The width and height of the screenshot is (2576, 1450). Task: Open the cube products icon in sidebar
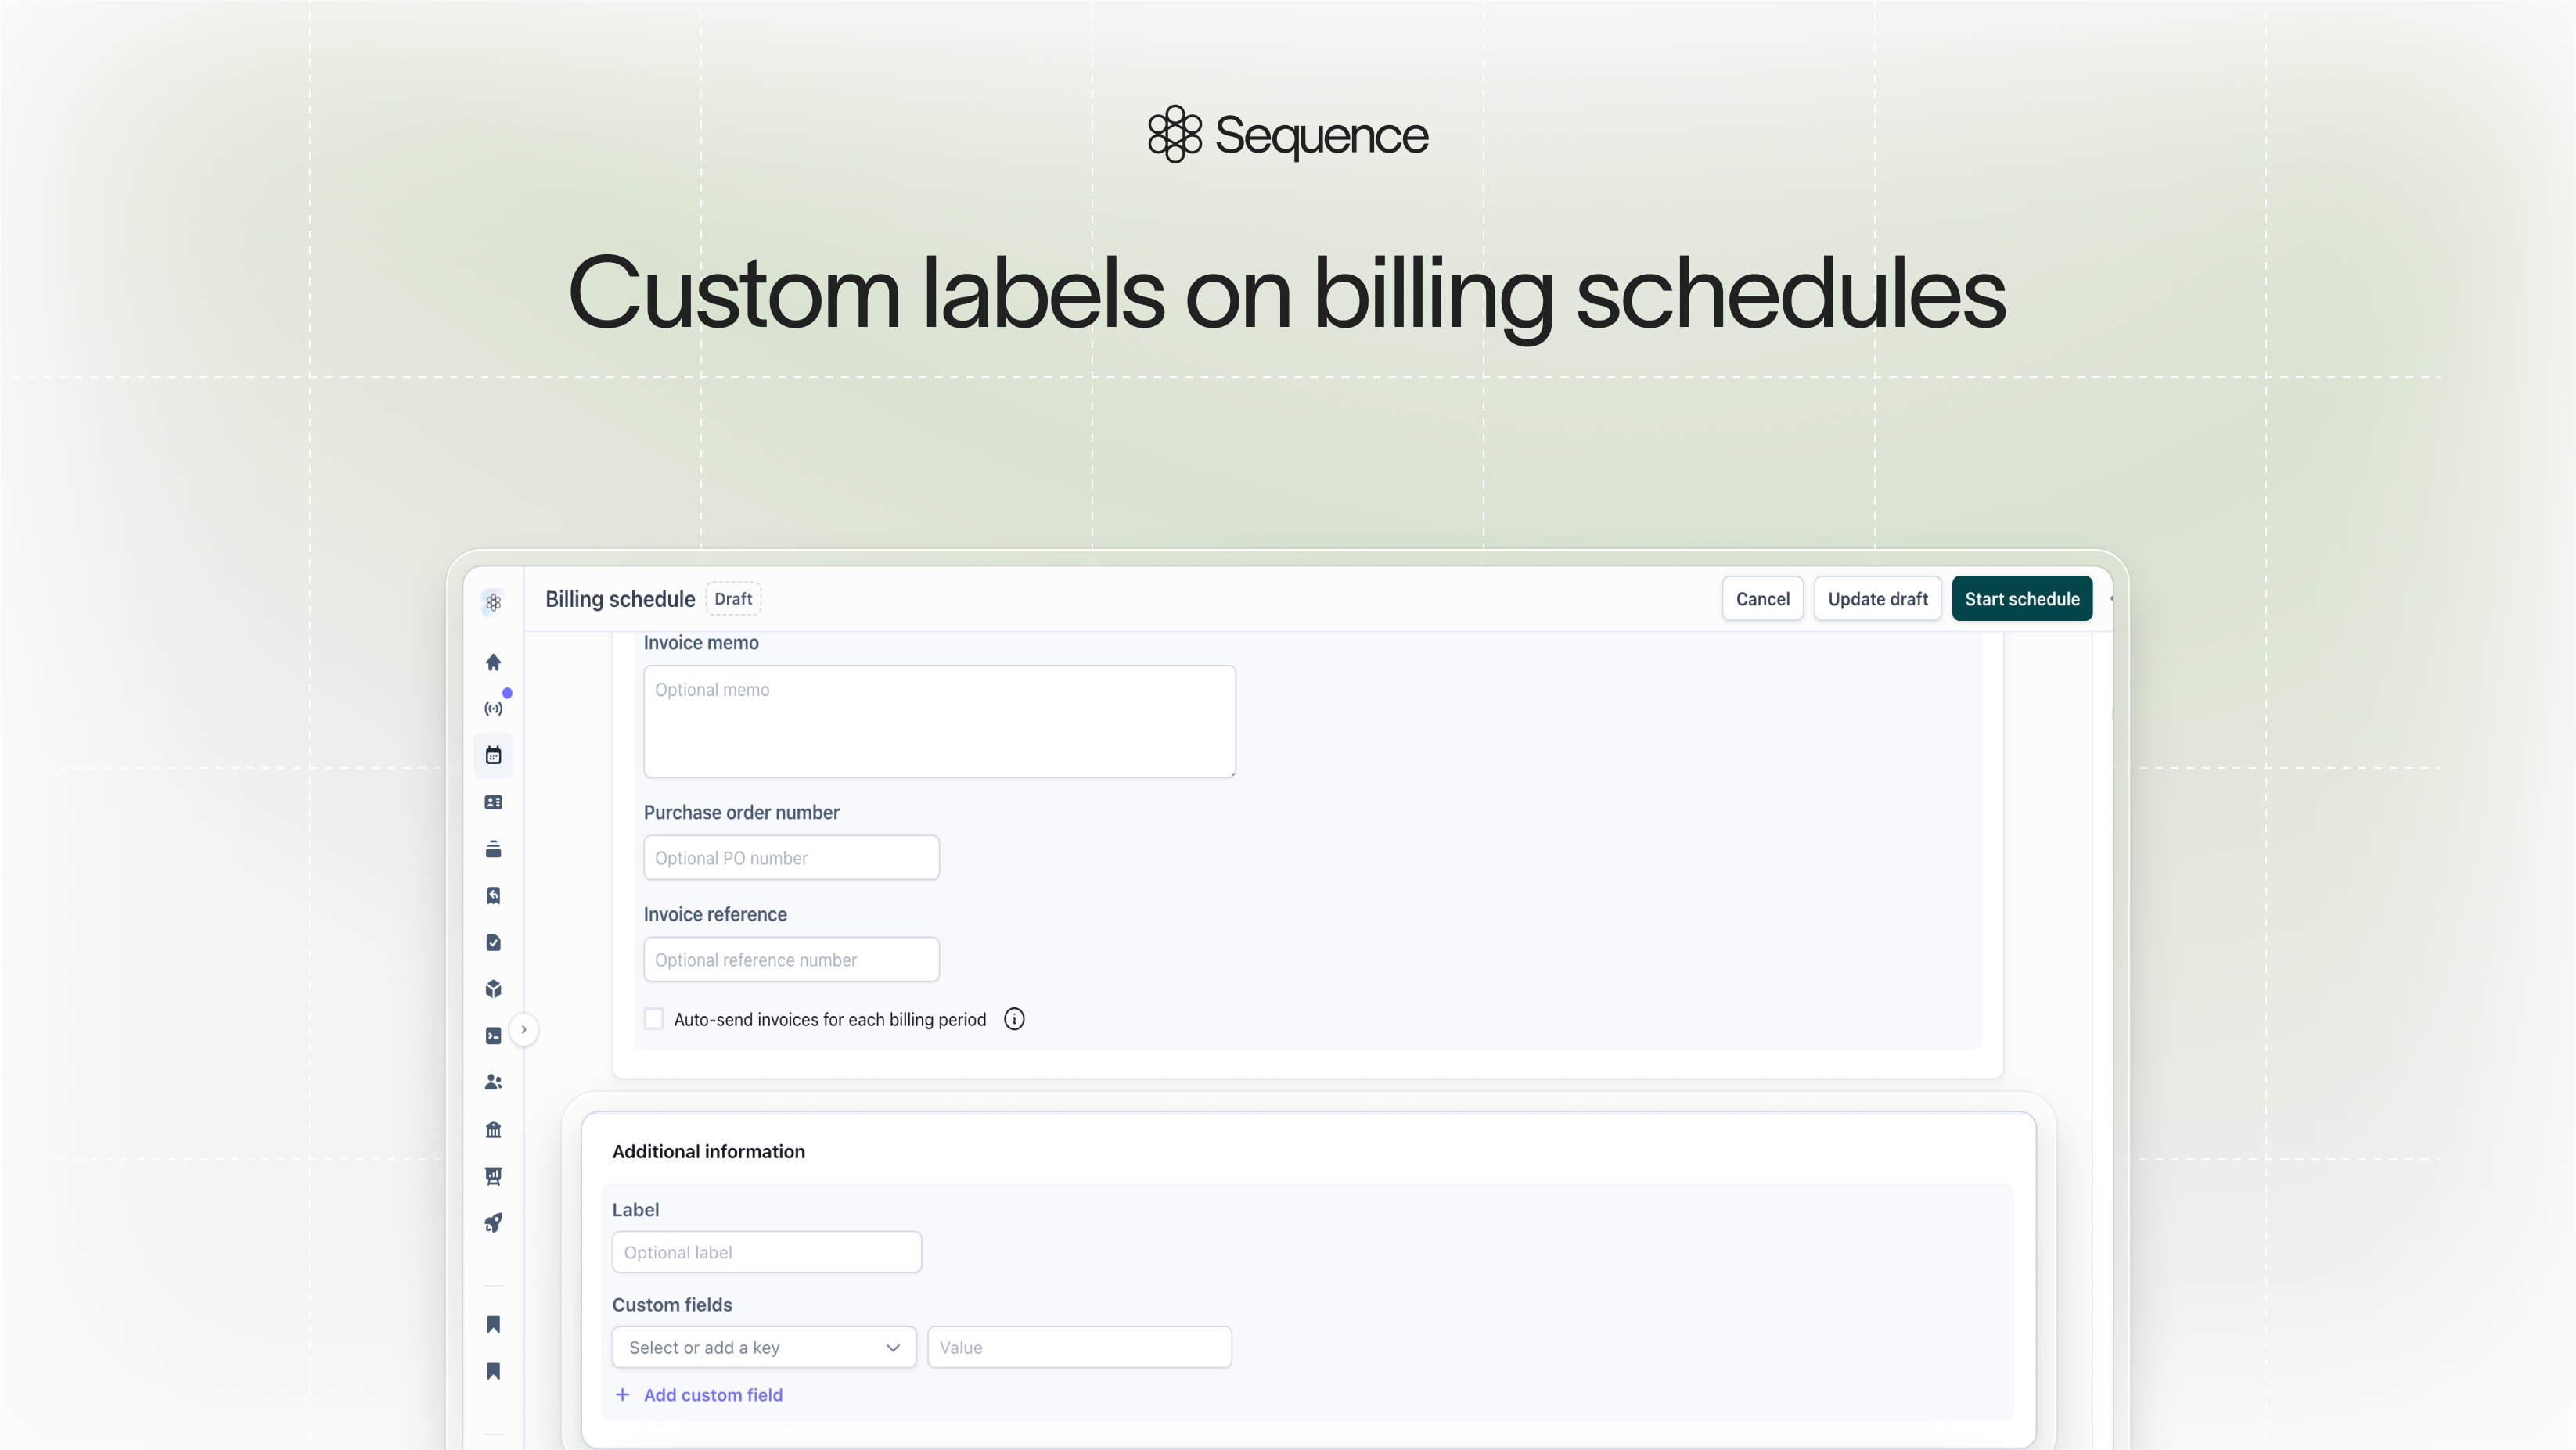tap(493, 989)
